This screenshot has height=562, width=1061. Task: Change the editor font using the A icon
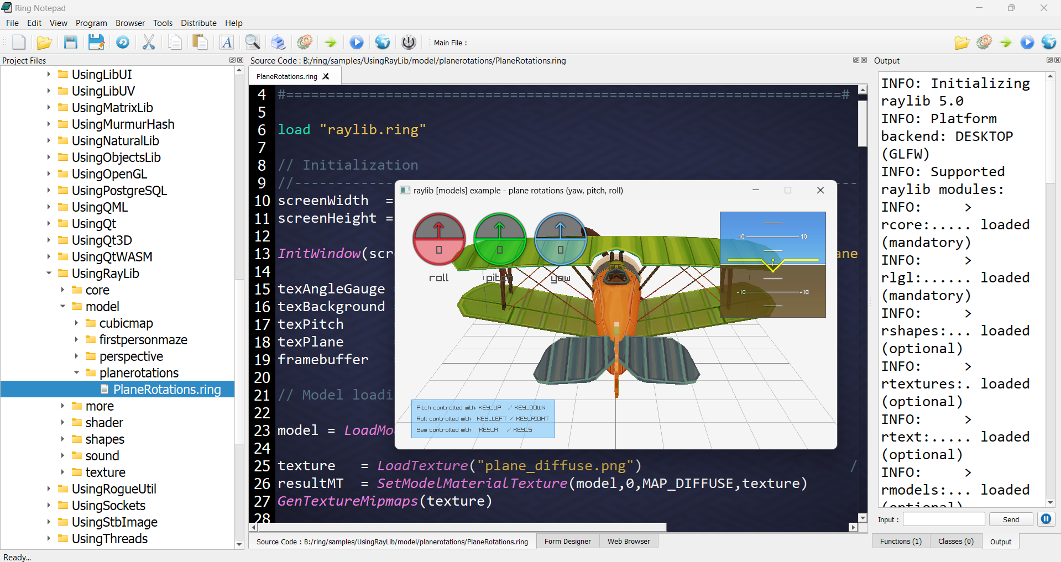point(227,42)
